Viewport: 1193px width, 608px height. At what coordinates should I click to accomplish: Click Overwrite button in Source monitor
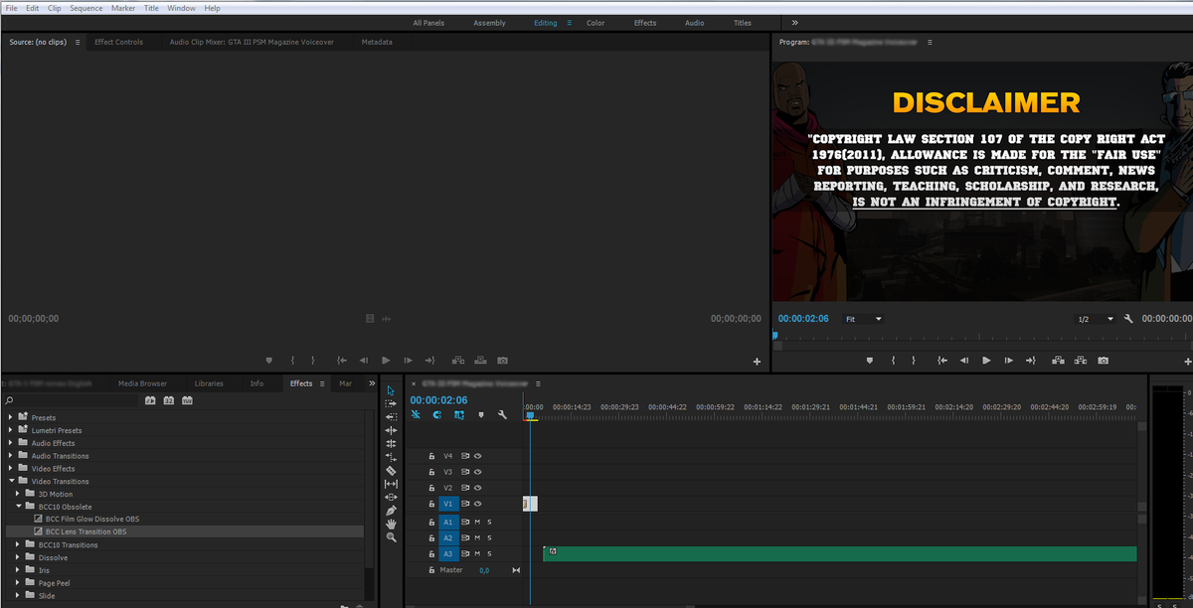point(480,360)
